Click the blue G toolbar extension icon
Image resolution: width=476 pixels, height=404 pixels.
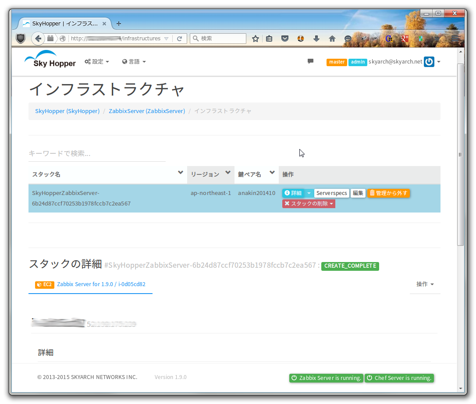point(389,39)
